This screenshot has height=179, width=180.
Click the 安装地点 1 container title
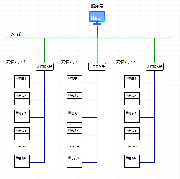point(16,62)
